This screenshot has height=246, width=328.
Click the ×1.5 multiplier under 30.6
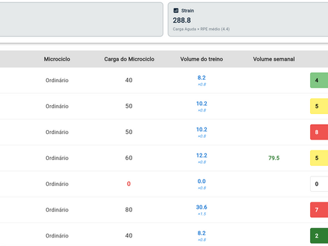[202, 214]
